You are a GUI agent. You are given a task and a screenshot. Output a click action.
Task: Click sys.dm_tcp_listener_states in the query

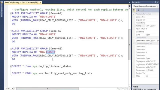pyautogui.click(x=52, y=66)
